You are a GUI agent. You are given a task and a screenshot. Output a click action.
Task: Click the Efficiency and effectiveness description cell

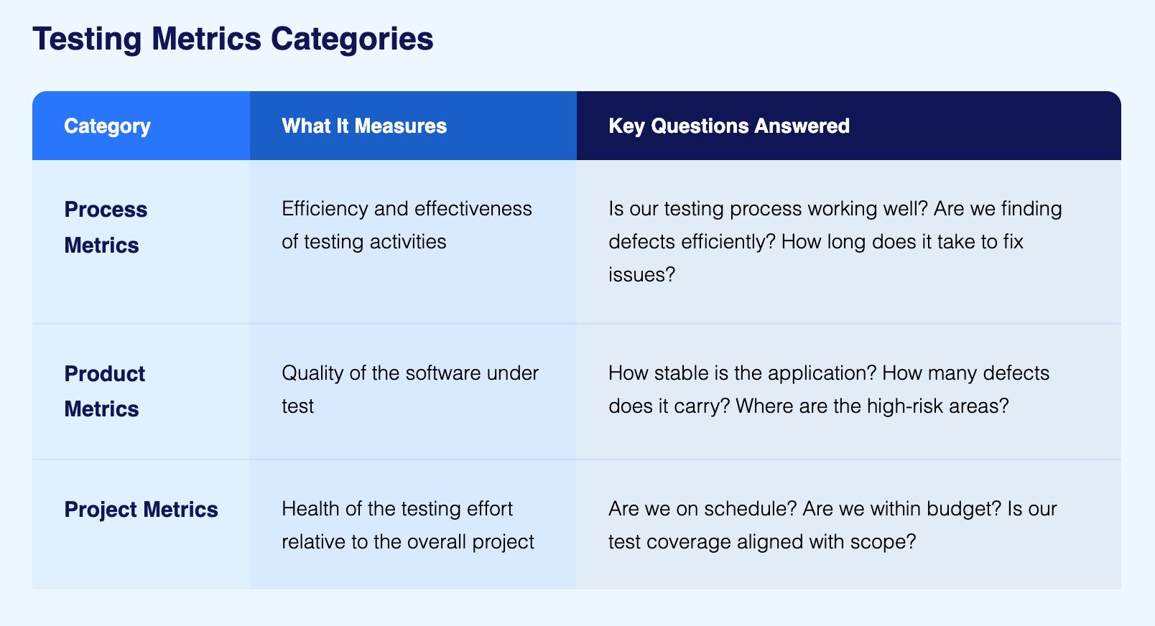point(407,225)
